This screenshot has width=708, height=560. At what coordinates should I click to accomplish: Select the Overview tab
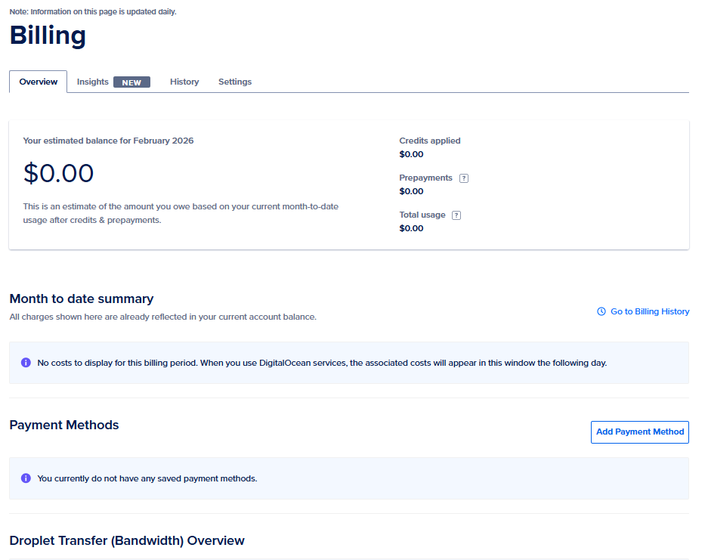coord(39,82)
